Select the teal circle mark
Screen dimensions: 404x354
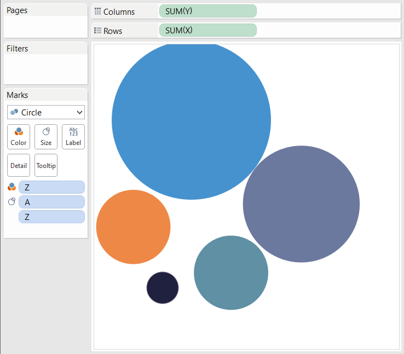coord(231,272)
